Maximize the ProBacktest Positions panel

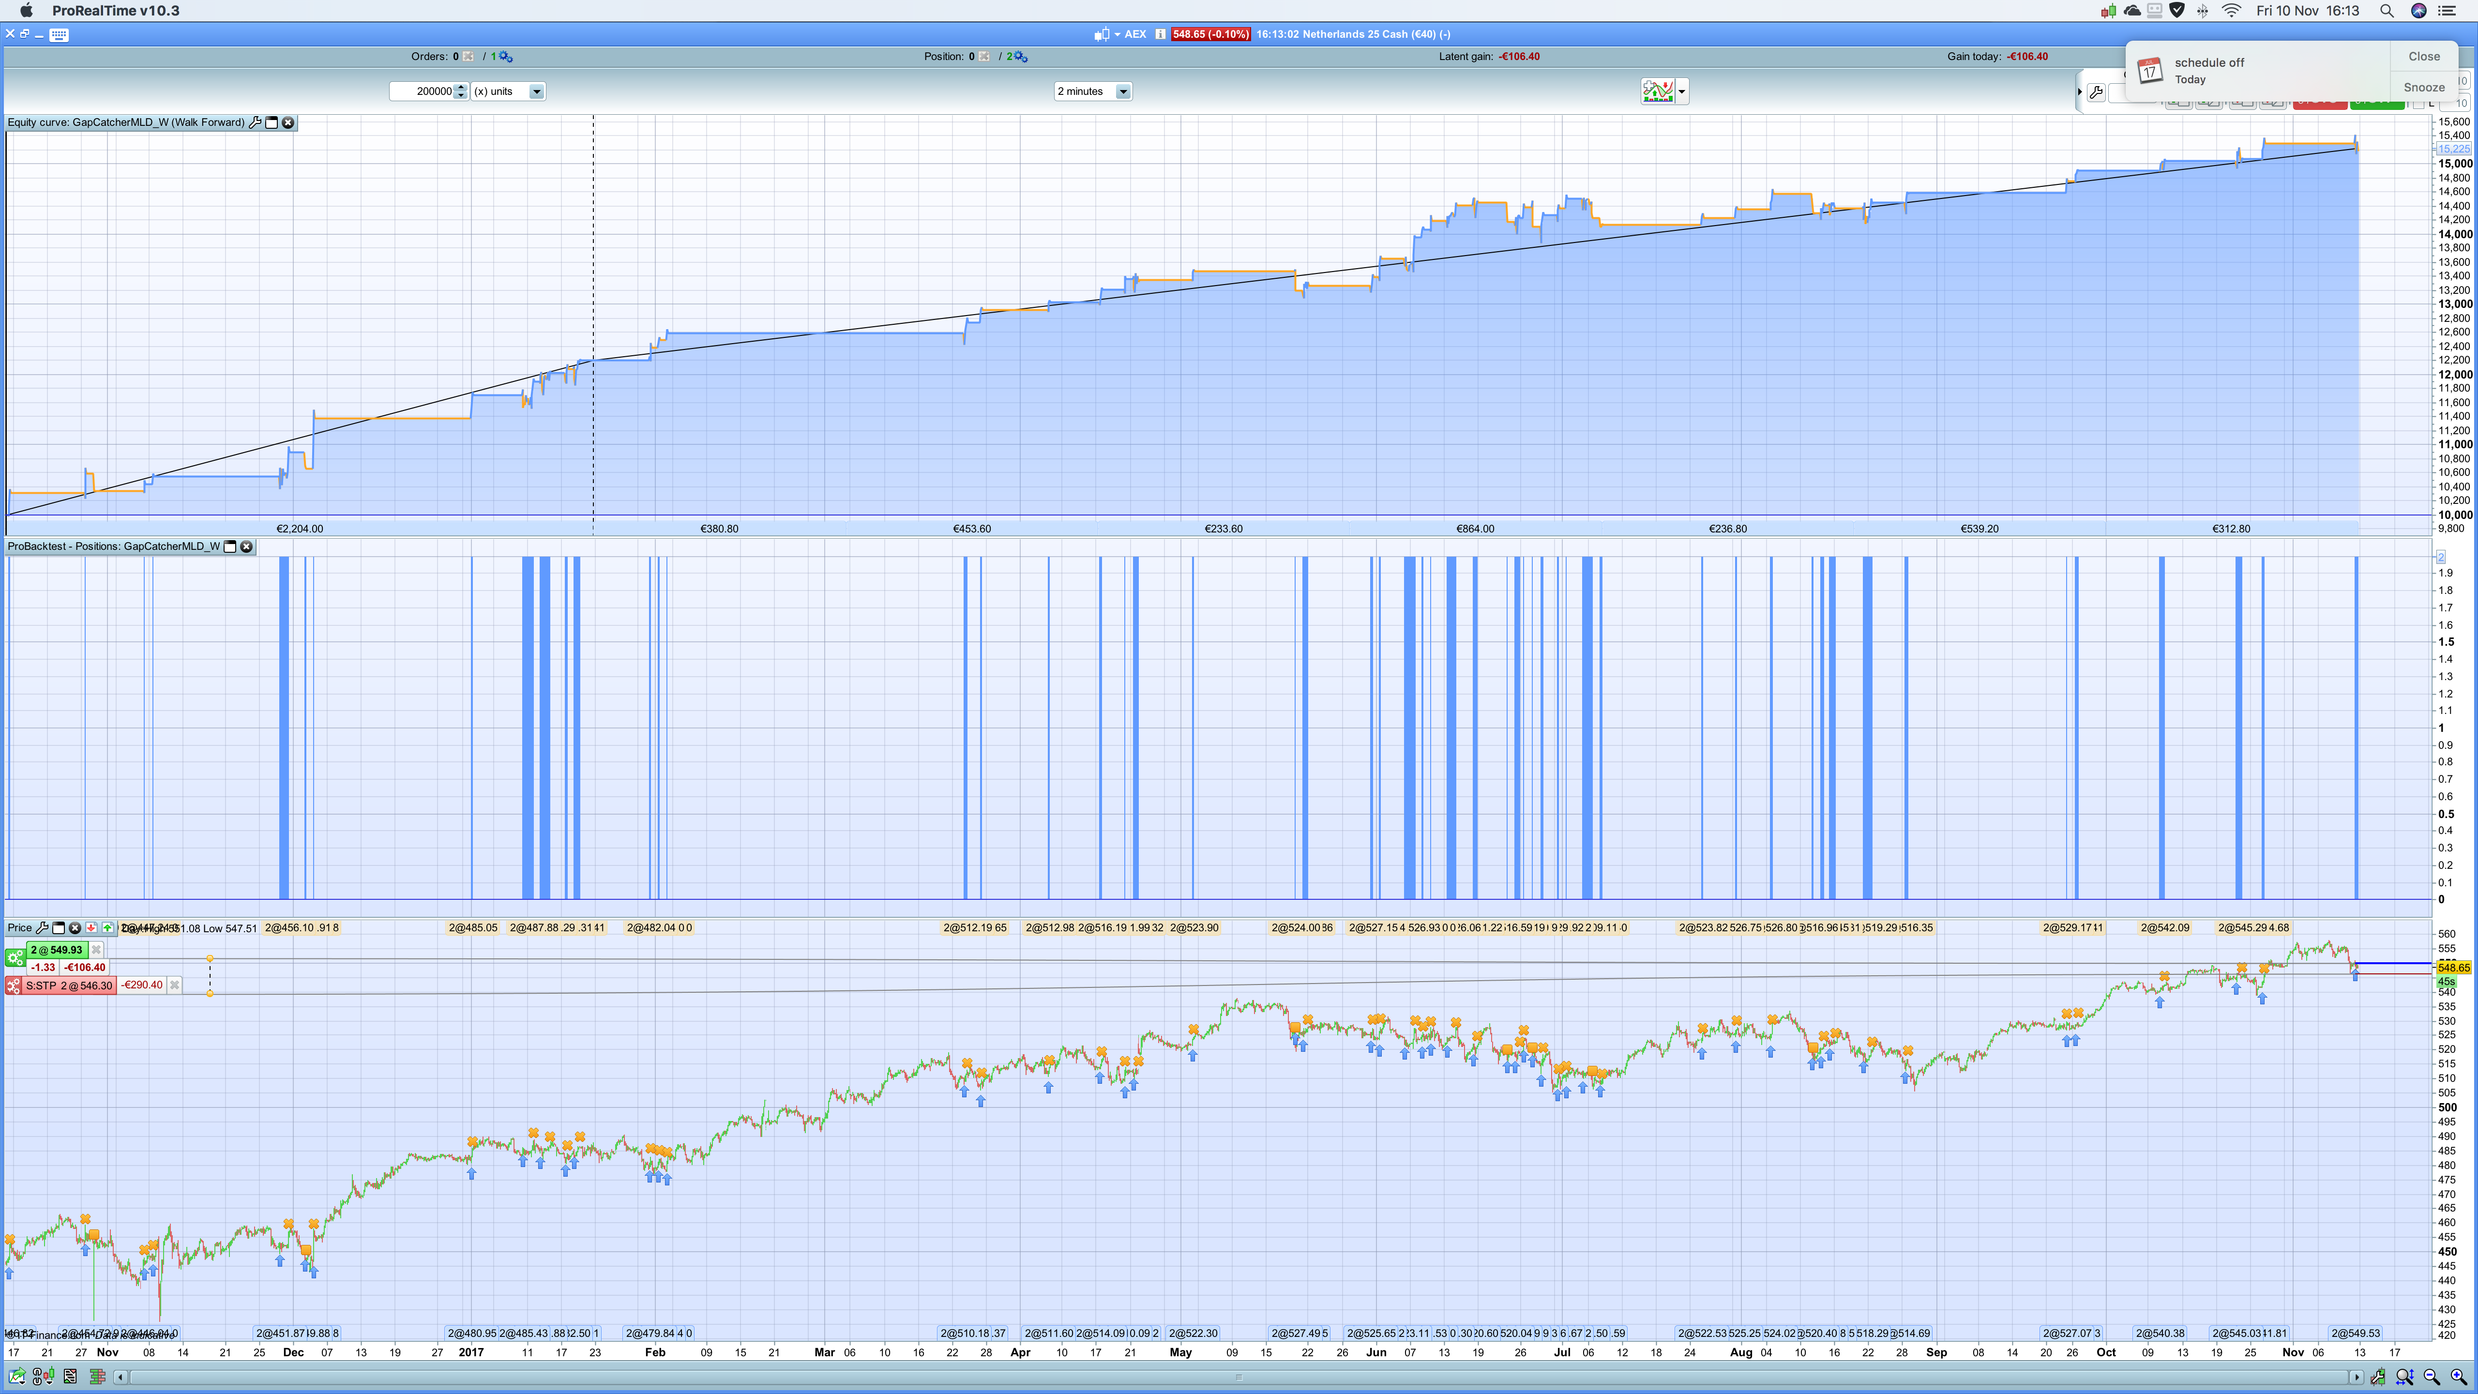(x=230, y=546)
